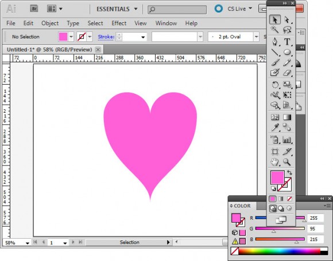Select the Lasso tool
This screenshot has width=333, height=261.
point(287,29)
